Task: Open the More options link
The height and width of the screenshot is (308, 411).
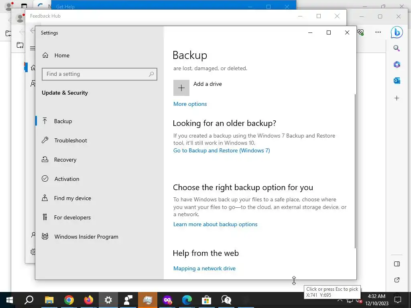Action: [x=190, y=104]
